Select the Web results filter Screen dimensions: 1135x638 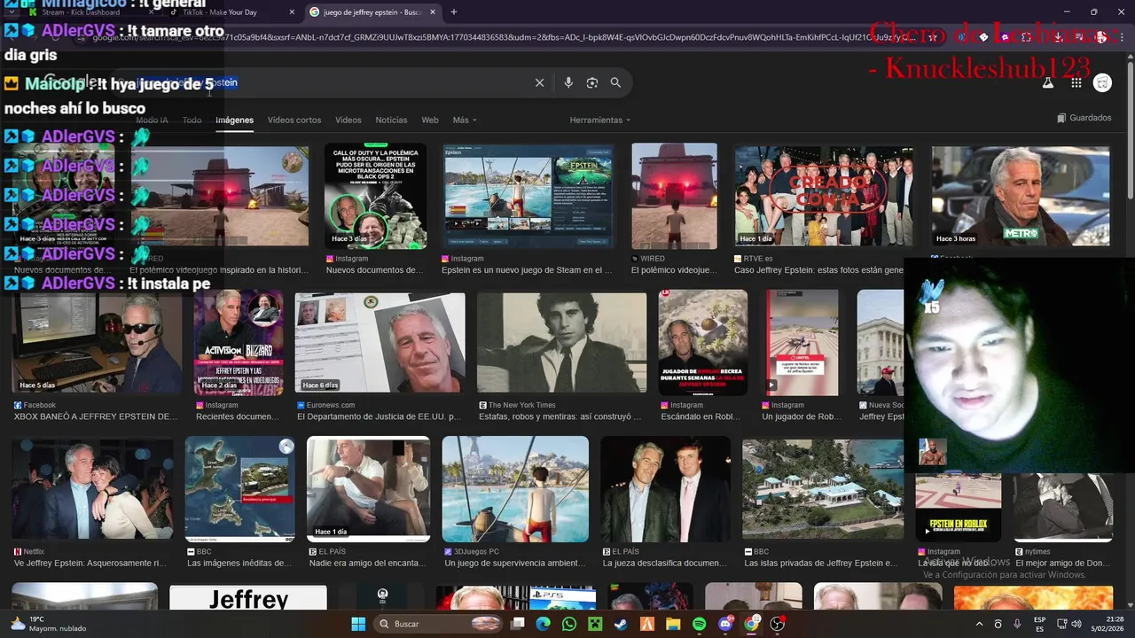(430, 120)
